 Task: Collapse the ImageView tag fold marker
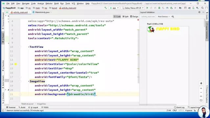(20, 81)
